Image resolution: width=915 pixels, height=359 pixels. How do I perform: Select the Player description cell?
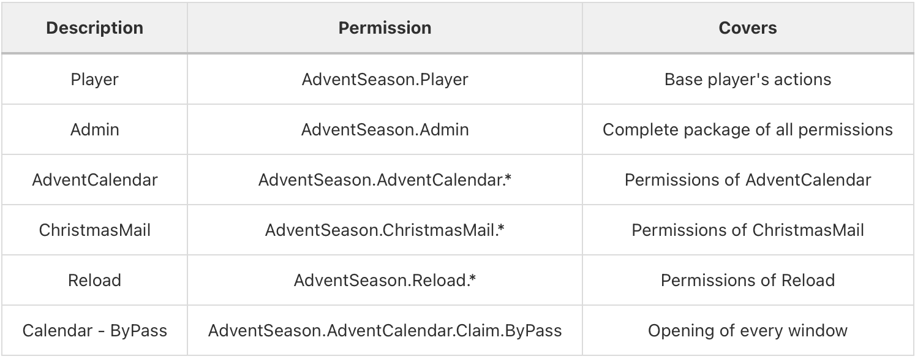pyautogui.click(x=94, y=80)
